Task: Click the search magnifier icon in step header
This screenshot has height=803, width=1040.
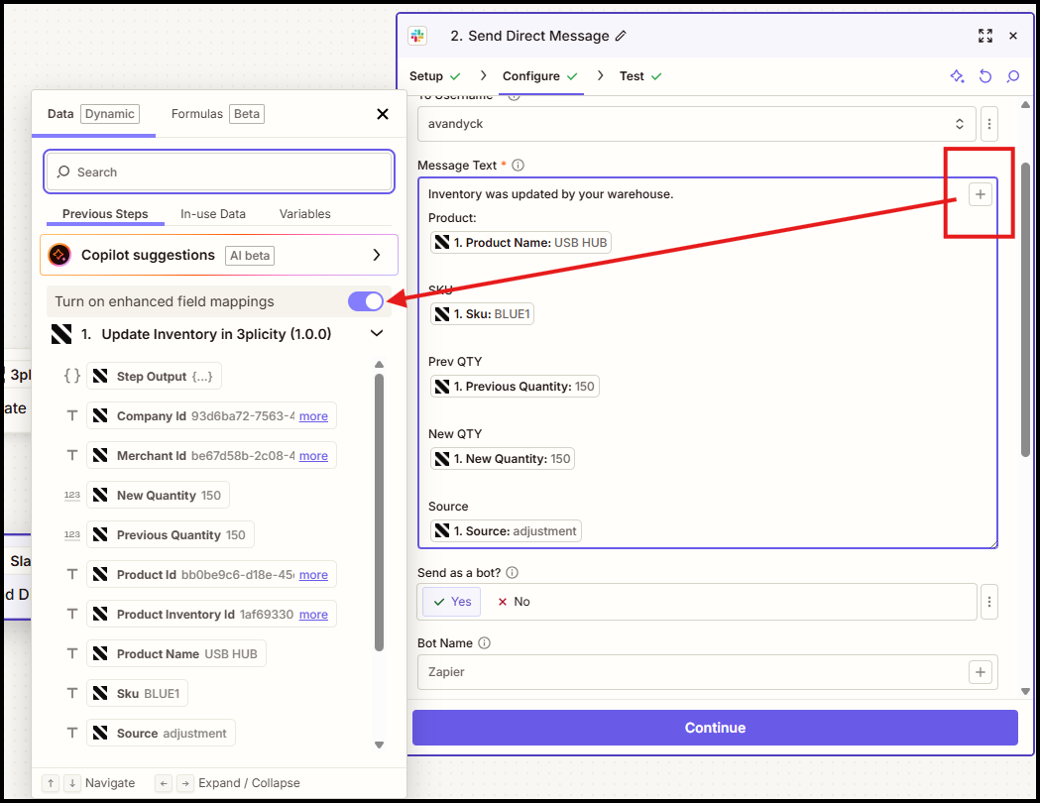Action: [1013, 76]
